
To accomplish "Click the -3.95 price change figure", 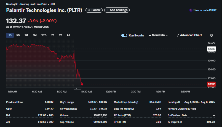I will (x=33, y=21).
